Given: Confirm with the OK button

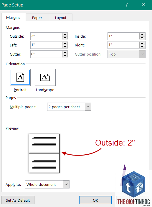Looking at the screenshot, I should [95, 200].
